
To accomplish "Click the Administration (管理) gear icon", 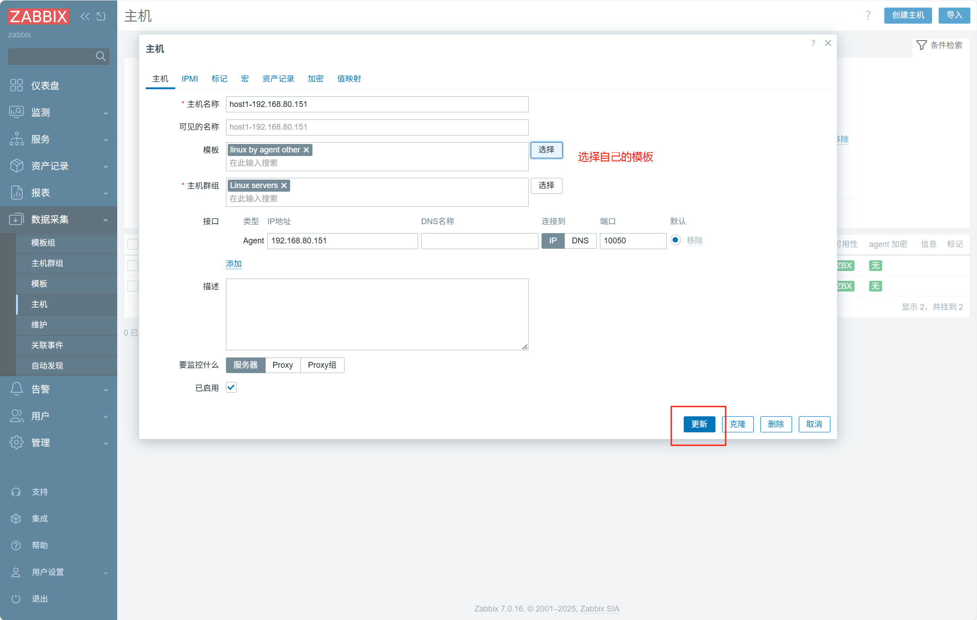I will coord(16,442).
